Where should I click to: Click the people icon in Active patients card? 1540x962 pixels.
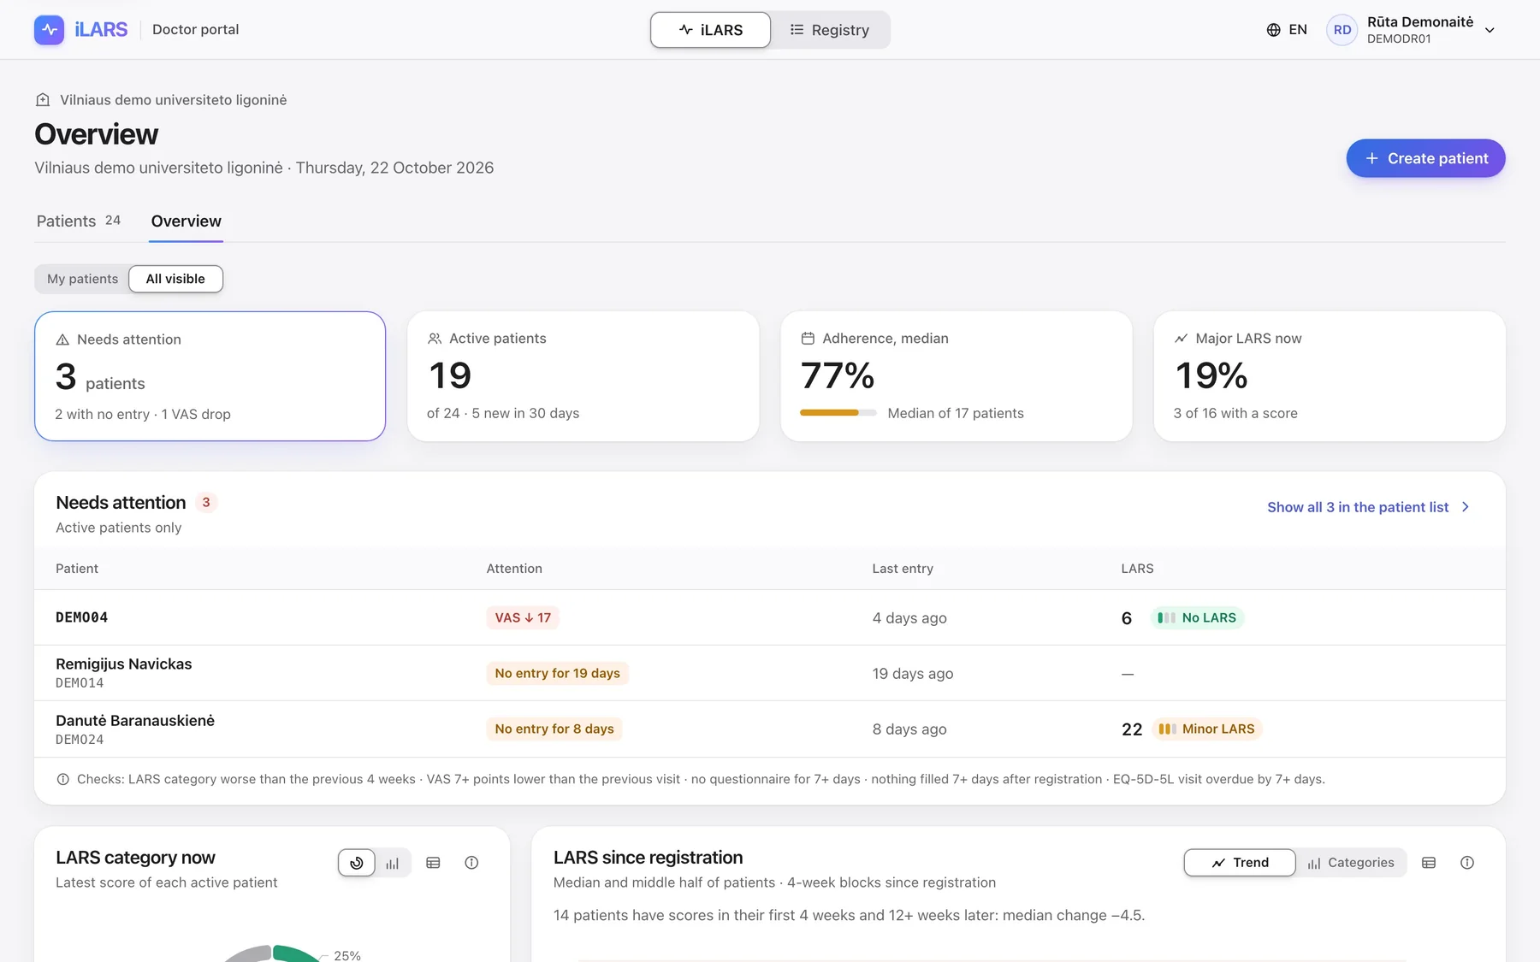pos(435,339)
